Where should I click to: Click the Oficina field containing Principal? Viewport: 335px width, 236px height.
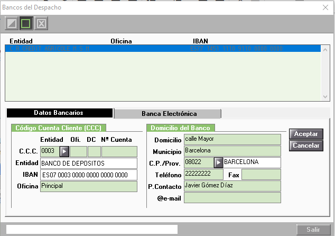[x=89, y=186]
